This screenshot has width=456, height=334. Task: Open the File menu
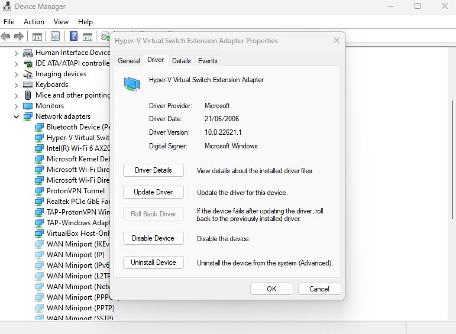[9, 22]
